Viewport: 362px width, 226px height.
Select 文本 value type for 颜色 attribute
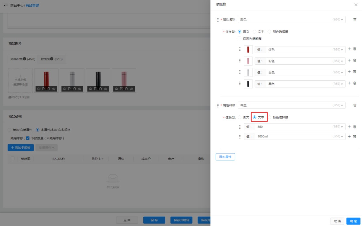(254, 31)
